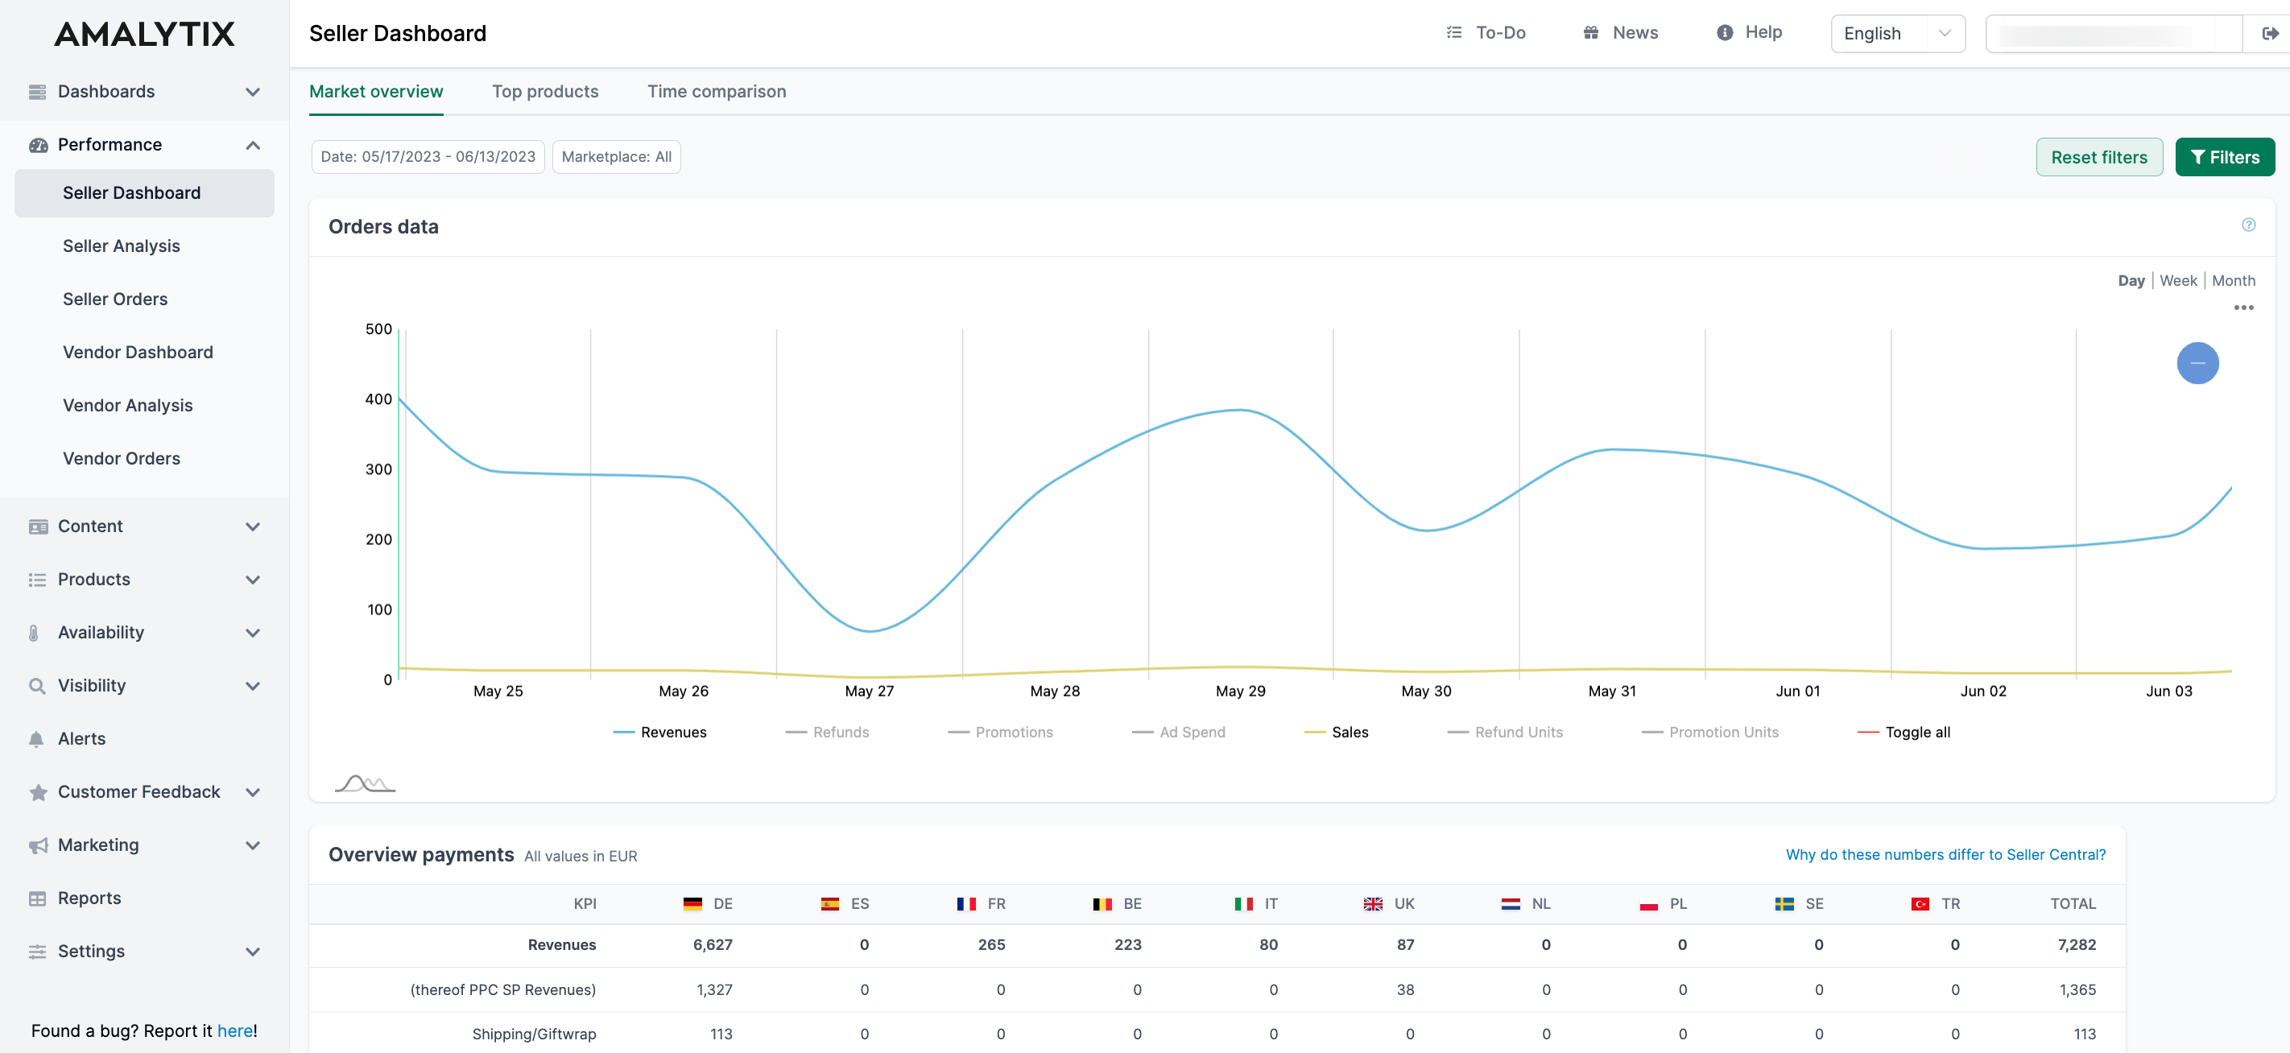Screen dimensions: 2290x1053
Task: Click the chart scrollbar preview icon
Action: pos(365,783)
